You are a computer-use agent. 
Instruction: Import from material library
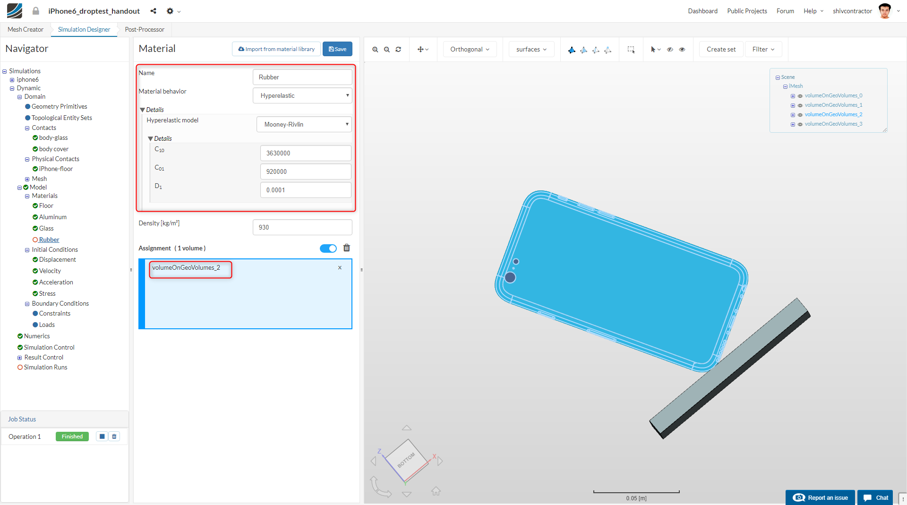point(276,49)
